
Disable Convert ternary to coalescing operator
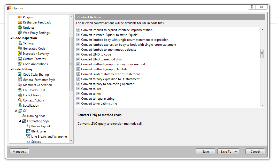(x=78, y=84)
